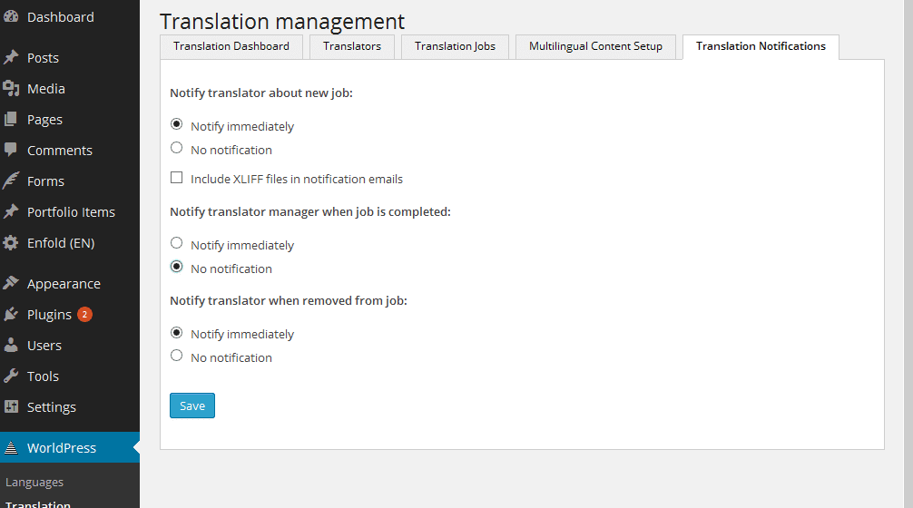This screenshot has height=508, width=913.
Task: Click the Save button
Action: [x=192, y=405]
